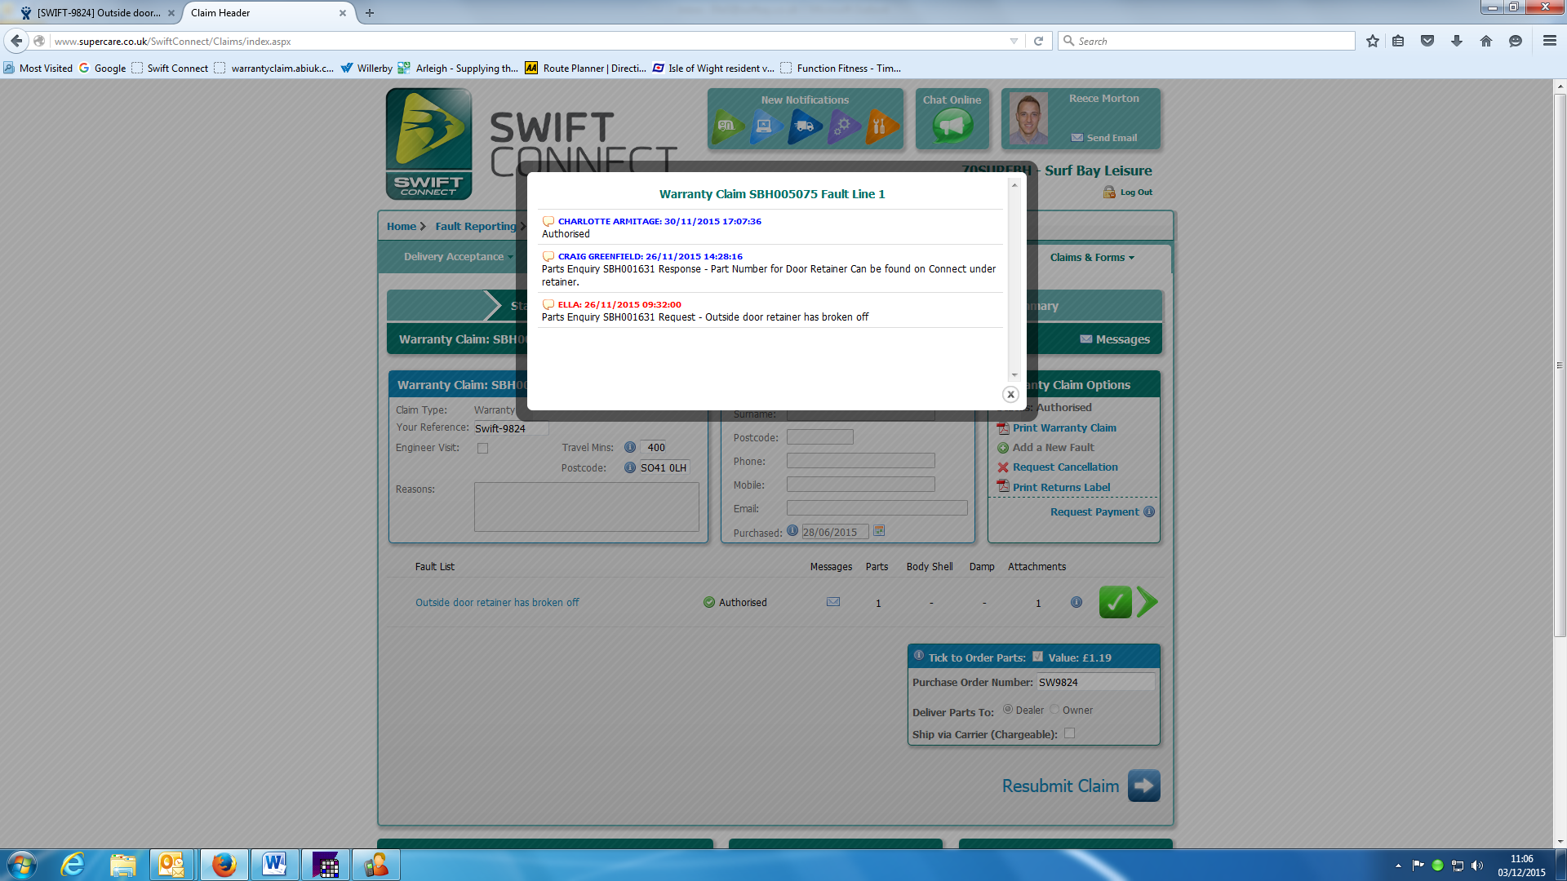Click the delivery truck notification icon
The image size is (1567, 881).
805,126
